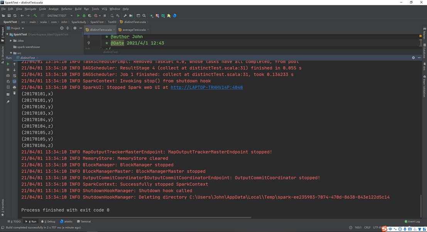Clear console with the trash icon
This screenshot has height=232, width=427.
coord(14,93)
